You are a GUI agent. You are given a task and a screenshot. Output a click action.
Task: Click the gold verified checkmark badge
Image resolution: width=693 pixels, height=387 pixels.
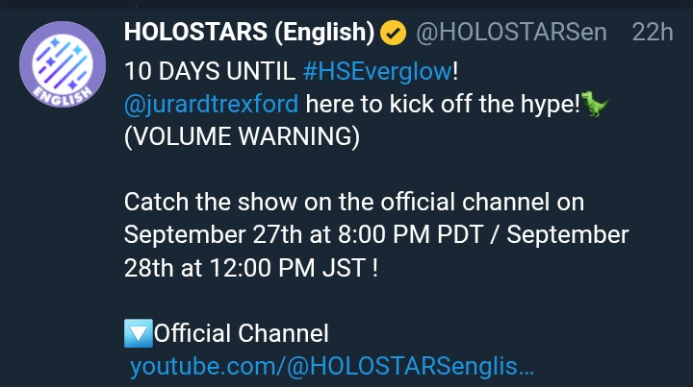[x=393, y=33]
